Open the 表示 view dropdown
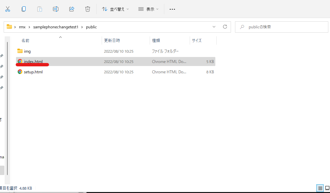 point(148,9)
